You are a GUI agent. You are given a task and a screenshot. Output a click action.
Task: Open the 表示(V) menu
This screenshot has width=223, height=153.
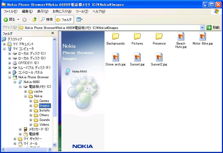[x=43, y=11]
